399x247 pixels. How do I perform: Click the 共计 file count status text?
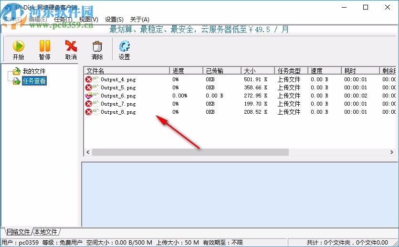[347, 242]
